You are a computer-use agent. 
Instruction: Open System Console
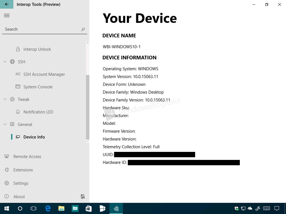tap(38, 87)
